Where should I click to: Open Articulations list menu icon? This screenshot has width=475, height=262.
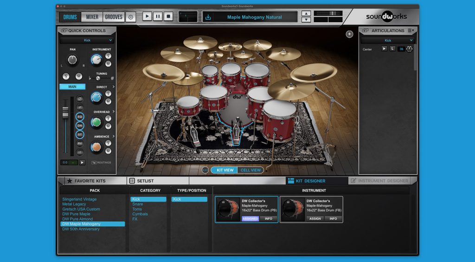pos(411,31)
